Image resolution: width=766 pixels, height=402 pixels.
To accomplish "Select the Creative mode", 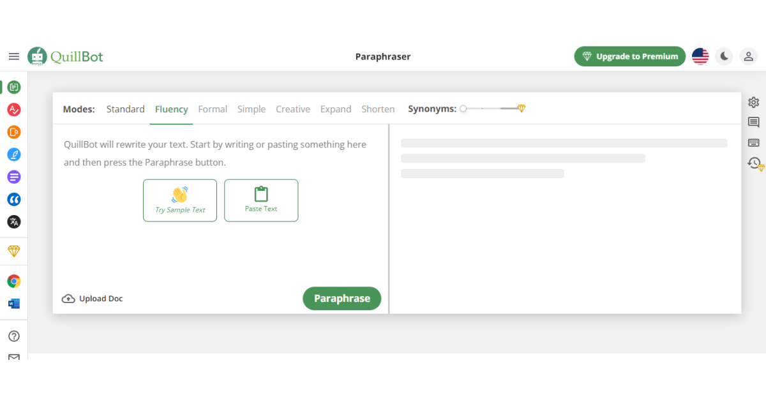I will pos(293,109).
